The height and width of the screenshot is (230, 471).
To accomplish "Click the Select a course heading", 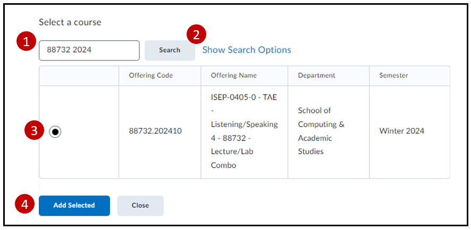I will click(x=70, y=22).
